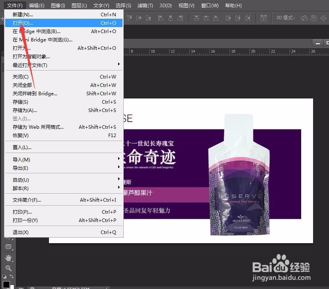The width and height of the screenshot is (329, 289).
Task: Click the align top edges icon
Action: point(129,18)
